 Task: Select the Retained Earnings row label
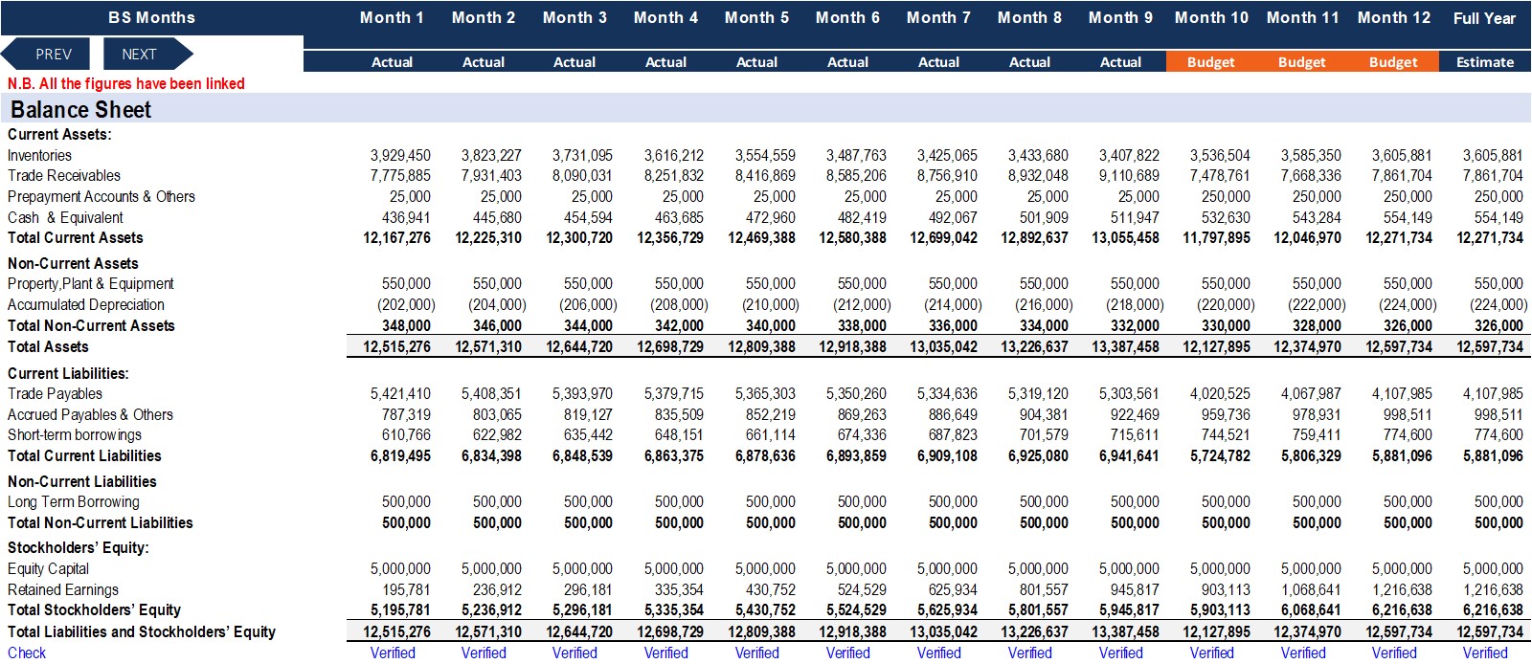[x=63, y=589]
